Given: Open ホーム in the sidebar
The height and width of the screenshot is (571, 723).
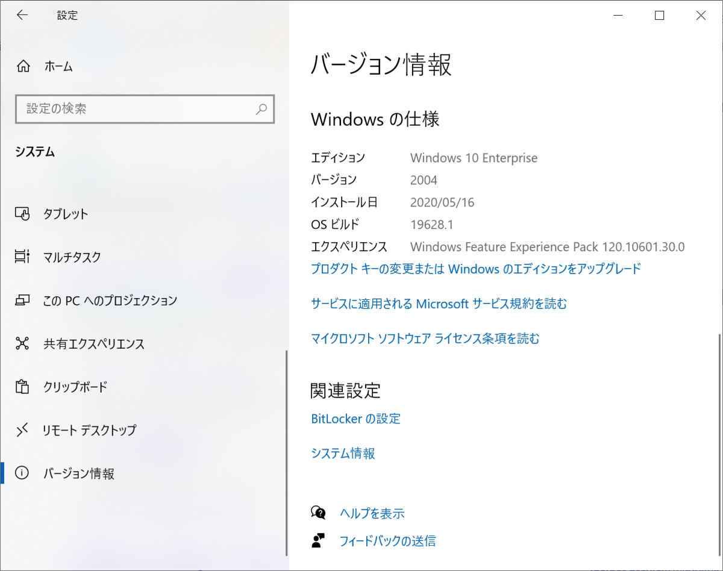Looking at the screenshot, I should pyautogui.click(x=145, y=66).
